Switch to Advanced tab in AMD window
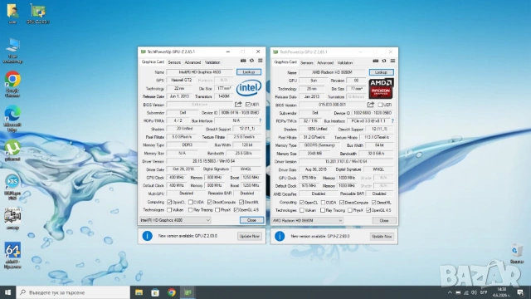531x299 pixels. (325, 63)
